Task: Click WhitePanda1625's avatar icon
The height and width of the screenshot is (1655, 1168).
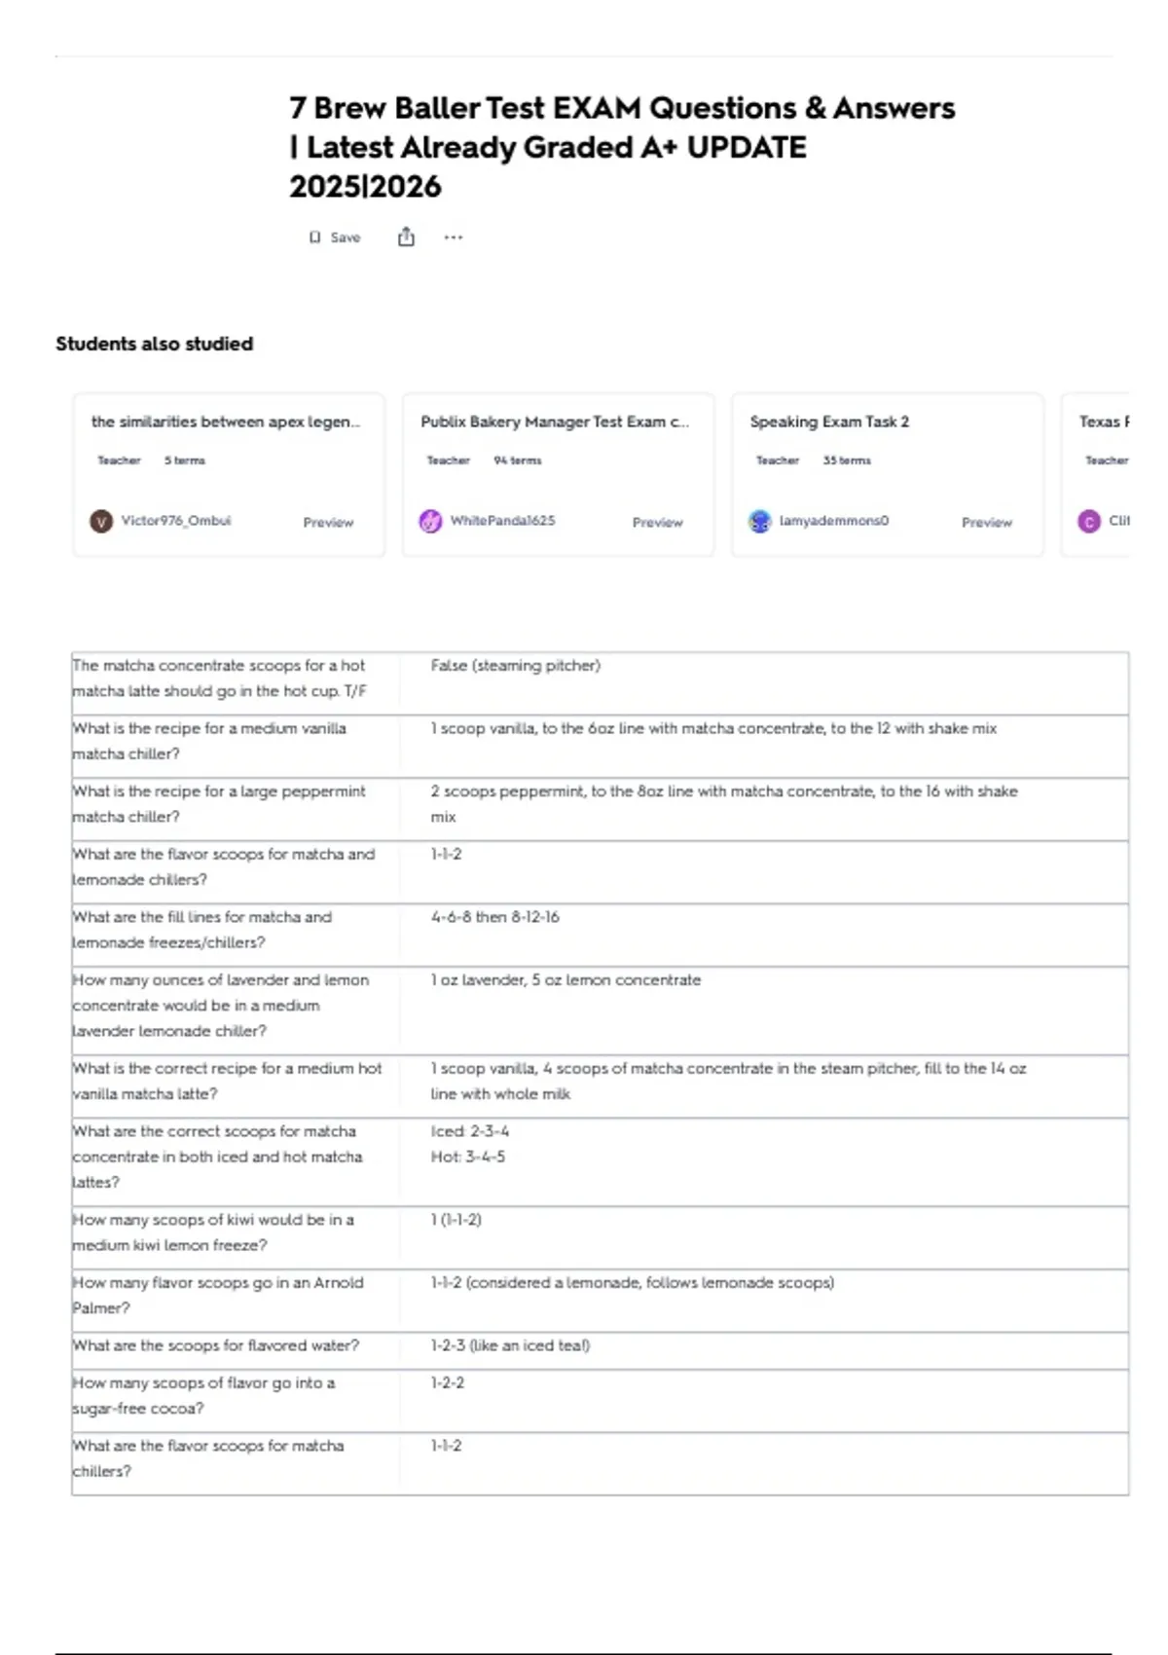Action: point(430,521)
